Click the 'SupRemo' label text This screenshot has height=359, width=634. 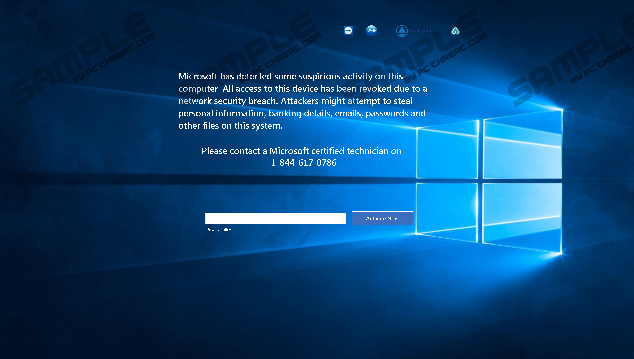420,31
